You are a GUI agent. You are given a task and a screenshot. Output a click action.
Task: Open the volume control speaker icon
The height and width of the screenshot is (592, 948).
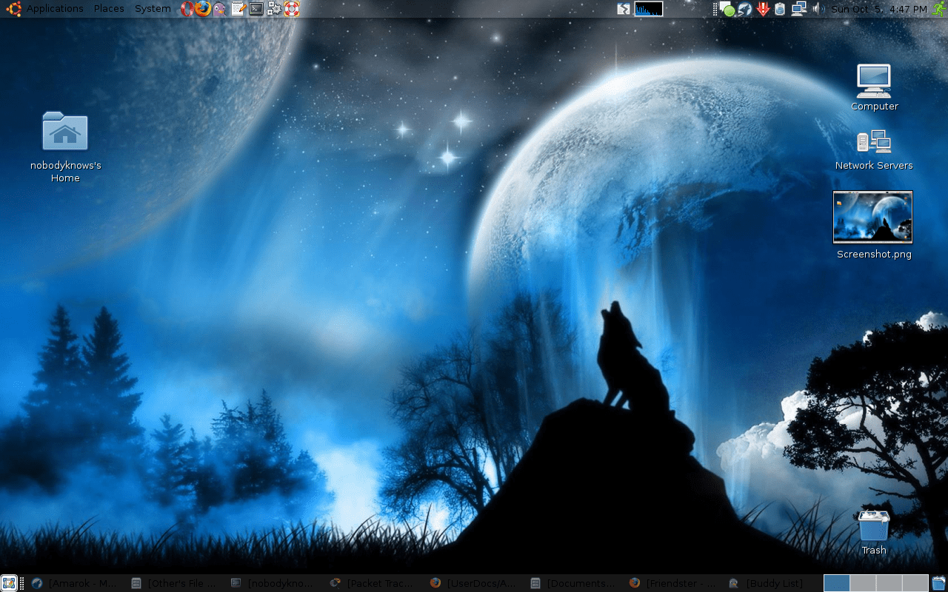click(x=818, y=9)
